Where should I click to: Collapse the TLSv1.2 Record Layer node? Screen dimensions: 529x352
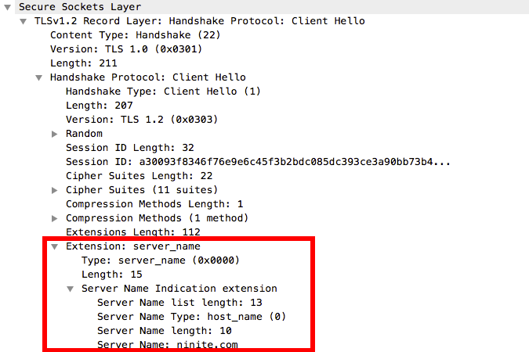pos(24,21)
